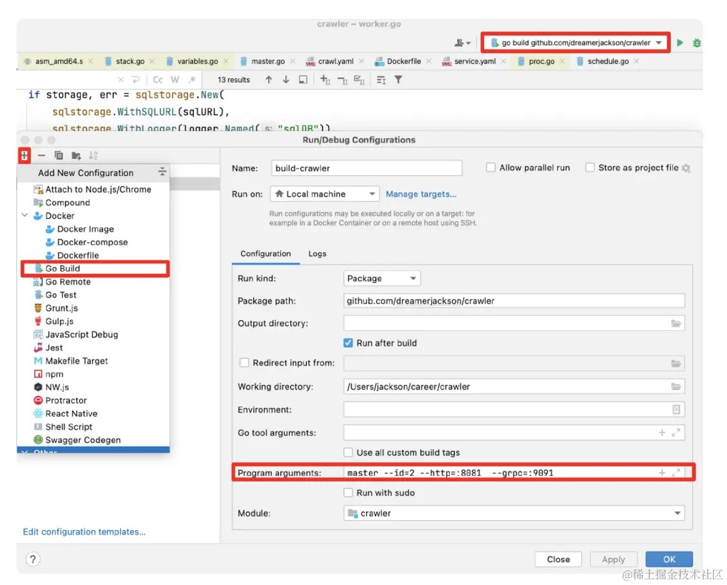Run the configuration with the green play icon

(x=680, y=43)
